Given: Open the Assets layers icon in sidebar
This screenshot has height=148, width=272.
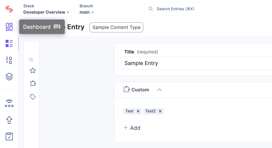Looking at the screenshot, I should coord(9,77).
